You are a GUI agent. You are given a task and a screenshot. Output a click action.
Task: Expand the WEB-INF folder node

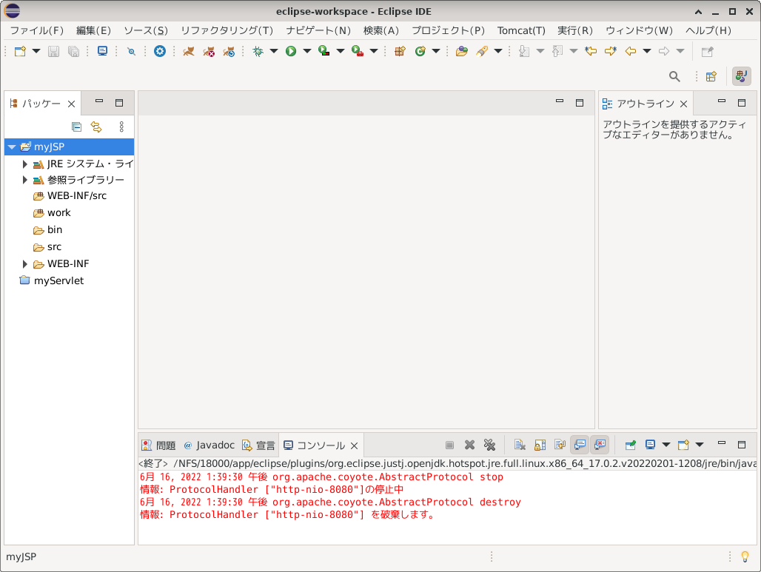click(24, 264)
